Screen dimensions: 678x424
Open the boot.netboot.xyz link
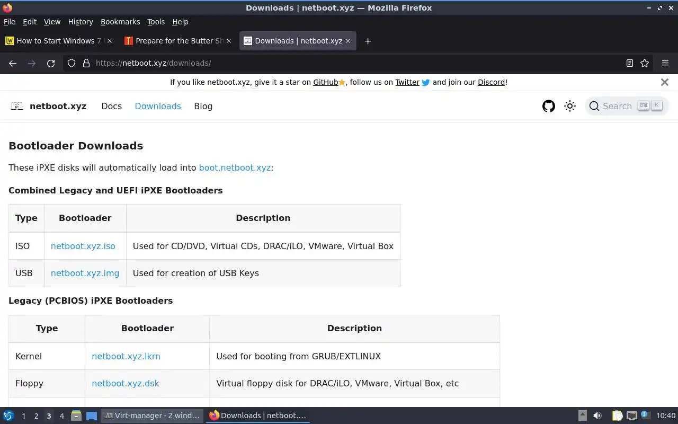[x=235, y=167]
